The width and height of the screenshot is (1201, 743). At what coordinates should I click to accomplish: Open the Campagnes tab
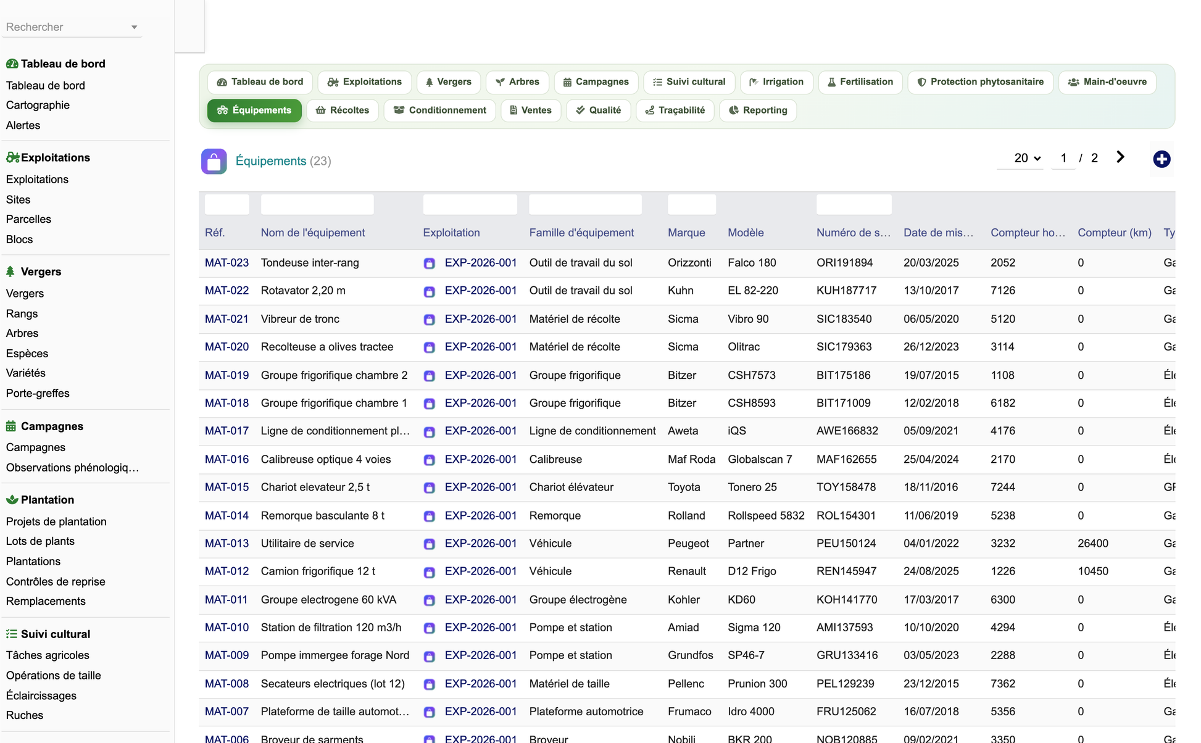coord(596,82)
